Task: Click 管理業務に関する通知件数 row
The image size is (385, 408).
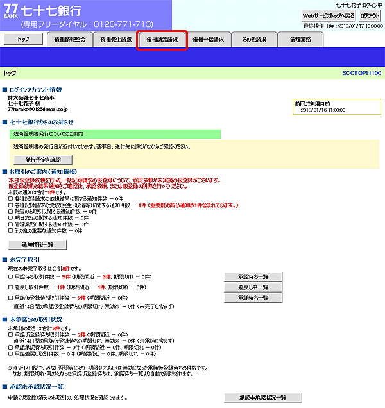Action: (x=48, y=225)
